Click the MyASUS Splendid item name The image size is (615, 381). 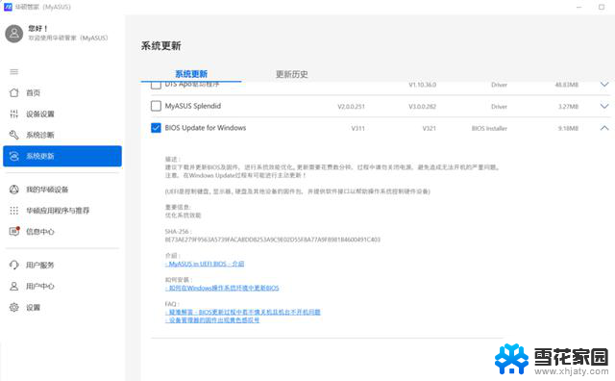(193, 106)
